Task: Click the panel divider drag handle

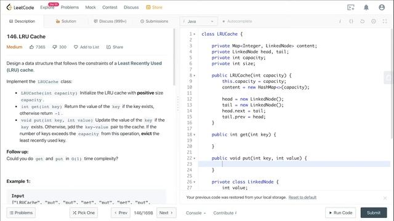Action: click(178, 103)
